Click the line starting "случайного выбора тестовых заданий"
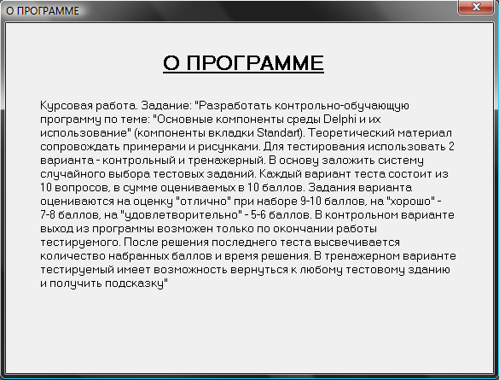The image size is (499, 380). pos(244,174)
